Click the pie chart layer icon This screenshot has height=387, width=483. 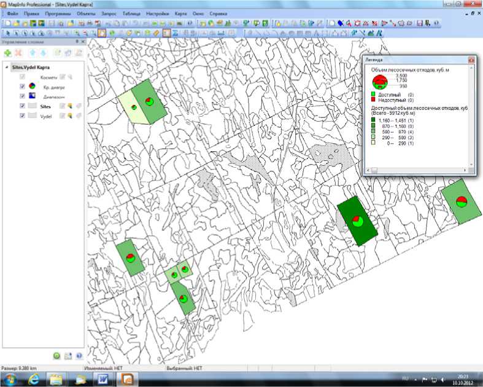pyautogui.click(x=32, y=87)
